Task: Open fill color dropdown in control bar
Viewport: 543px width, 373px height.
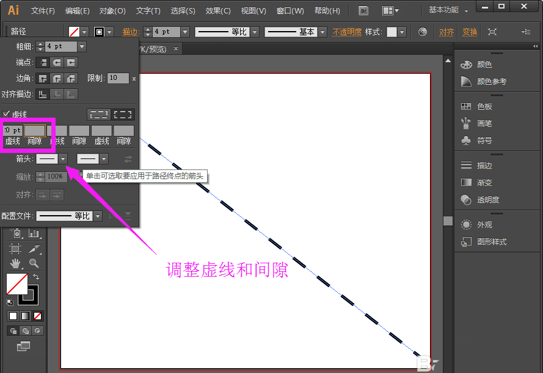Action: tap(84, 32)
